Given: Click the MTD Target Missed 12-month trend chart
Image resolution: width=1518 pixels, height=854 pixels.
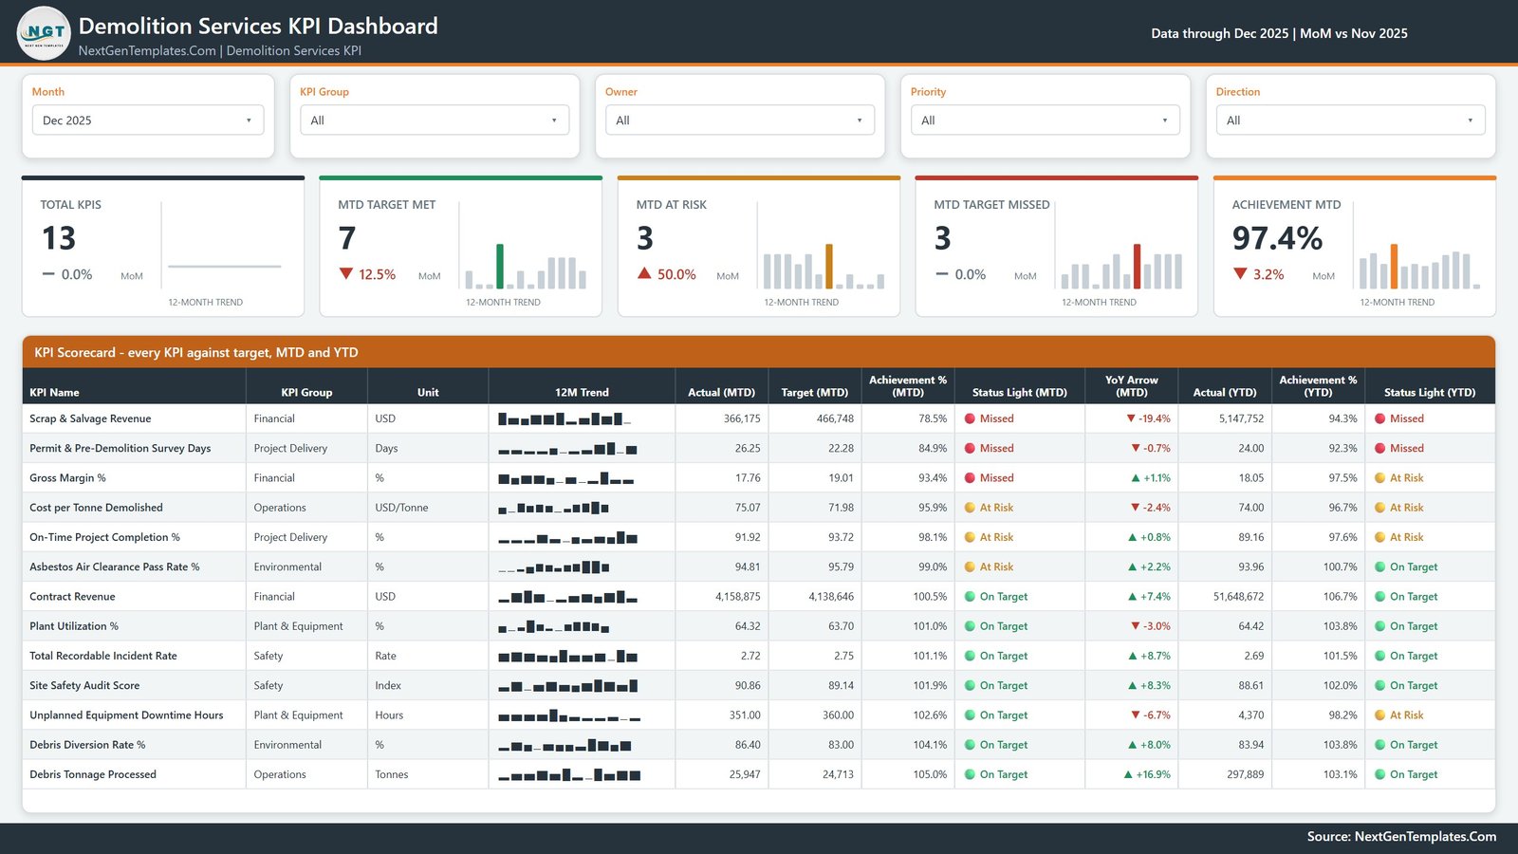Looking at the screenshot, I should click(1121, 267).
